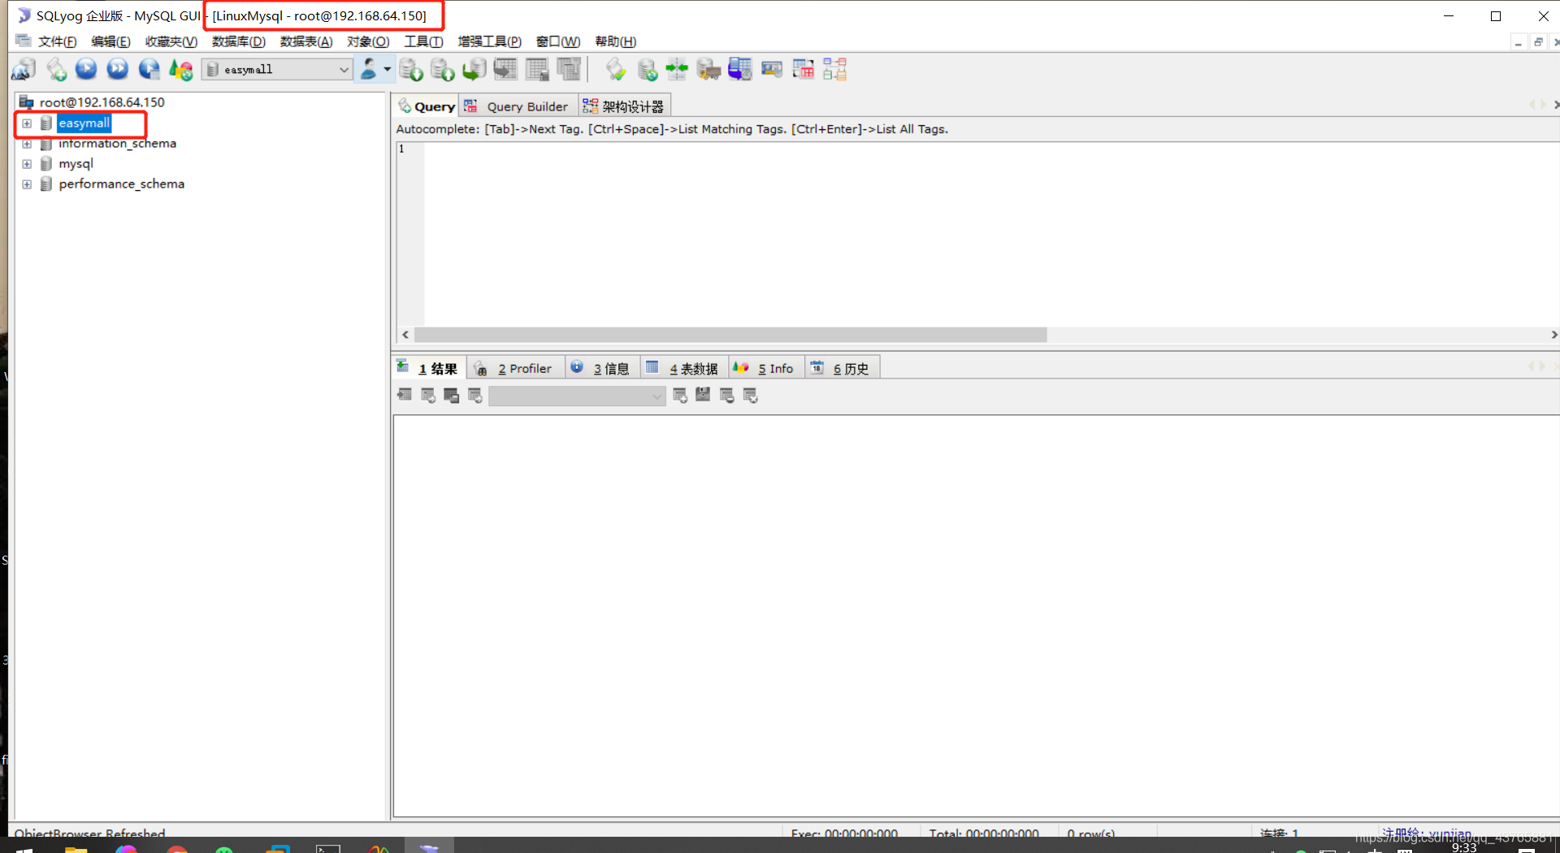Switch to the 3 信息 tab

click(x=601, y=368)
